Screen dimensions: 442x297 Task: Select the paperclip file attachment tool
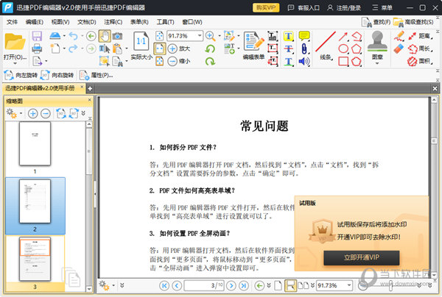pyautogui.click(x=304, y=49)
